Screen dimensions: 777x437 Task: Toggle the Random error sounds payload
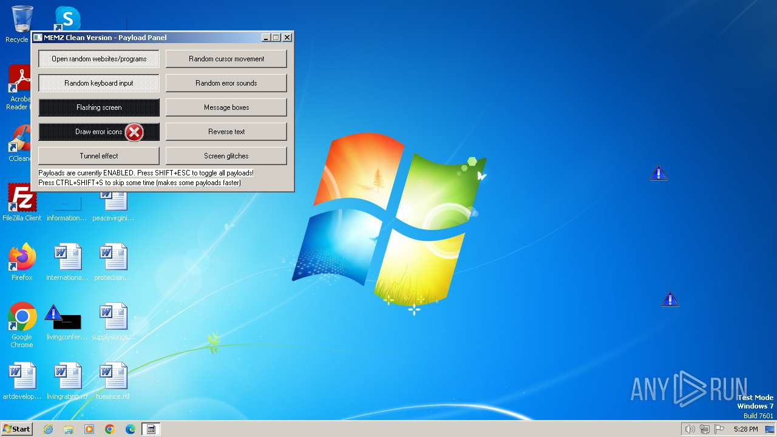click(x=226, y=83)
